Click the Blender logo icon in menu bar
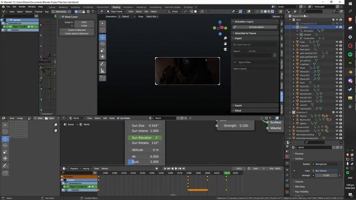This screenshot has height=200, width=356. tap(3, 7)
